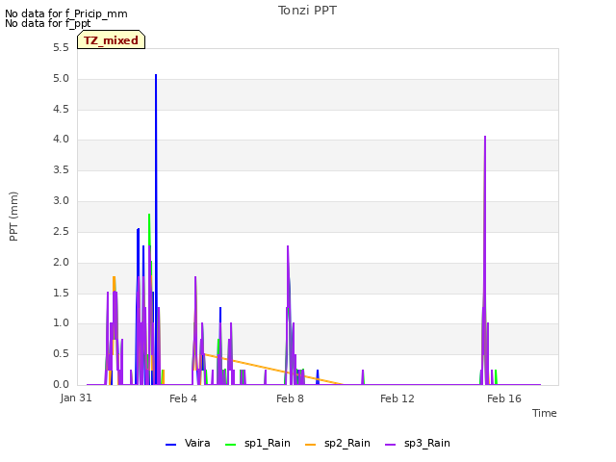The width and height of the screenshot is (616, 462).
Task: Click the purple sp3_Rain legend color marker
Action: pyautogui.click(x=390, y=445)
